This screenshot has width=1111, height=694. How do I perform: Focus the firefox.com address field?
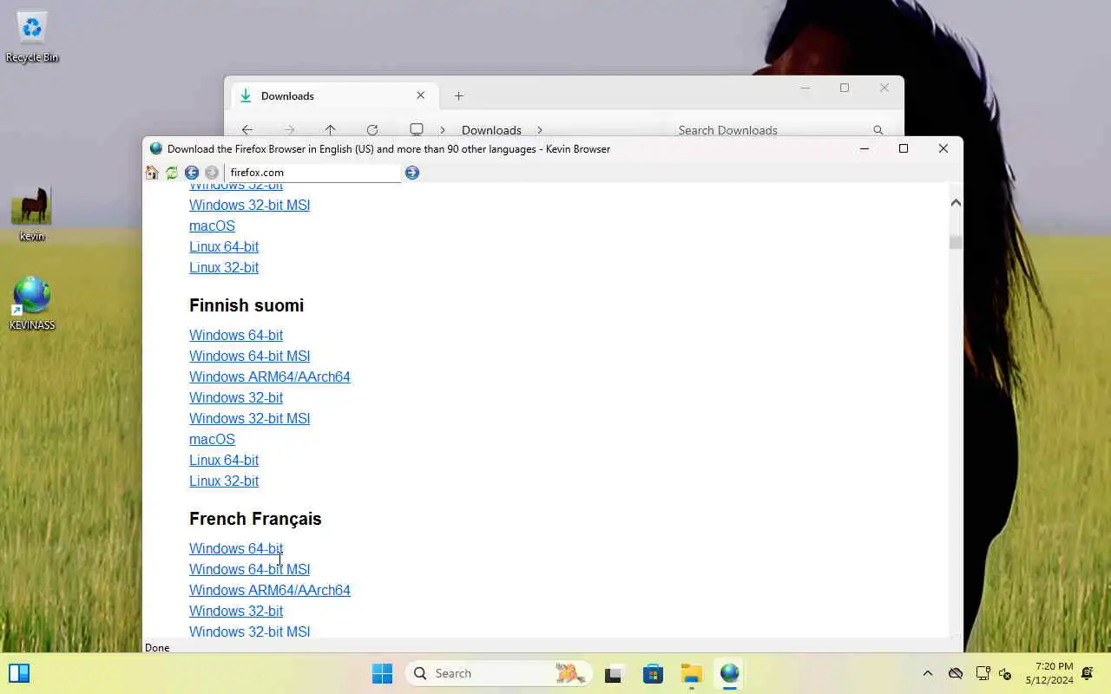coord(313,173)
